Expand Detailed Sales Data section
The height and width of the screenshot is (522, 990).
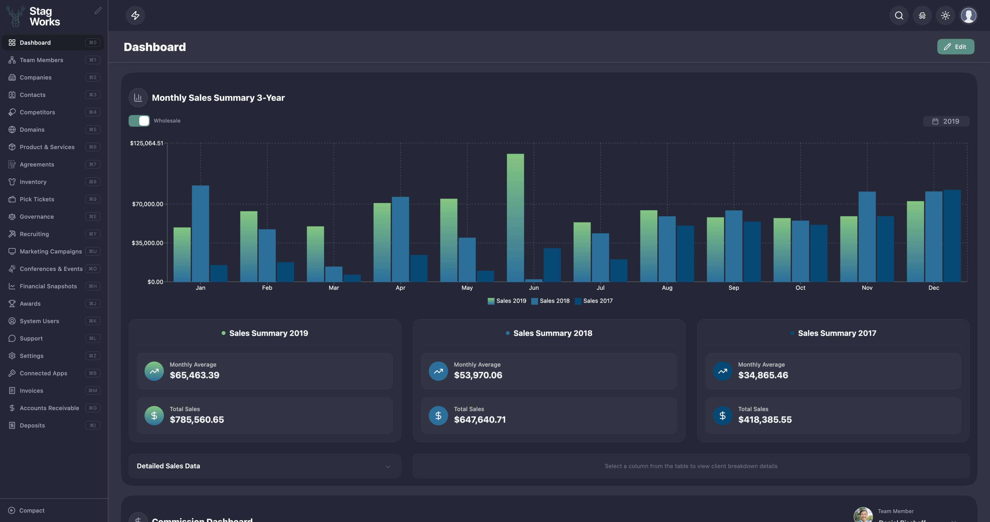pos(265,466)
